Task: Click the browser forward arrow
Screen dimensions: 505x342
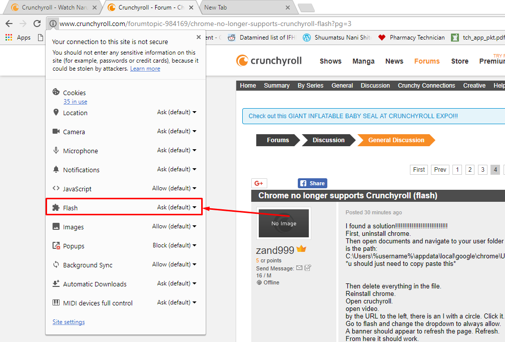Action: click(x=23, y=24)
